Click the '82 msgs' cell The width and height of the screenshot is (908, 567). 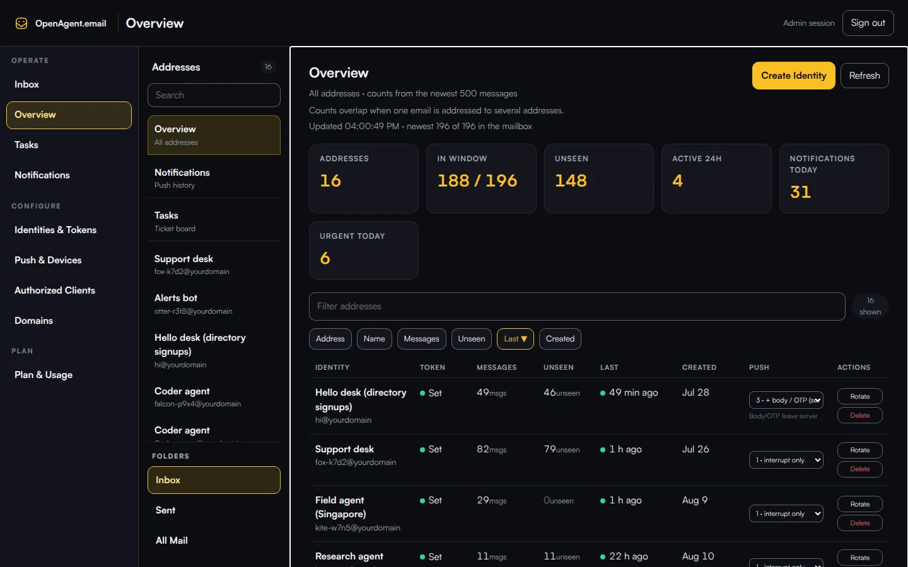point(491,449)
